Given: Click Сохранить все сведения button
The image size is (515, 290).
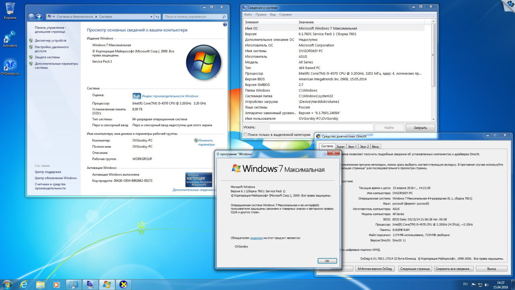Looking at the screenshot, I should click(x=454, y=269).
